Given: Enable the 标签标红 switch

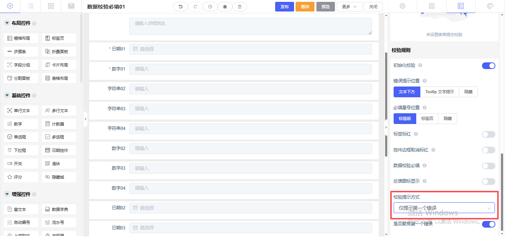Looking at the screenshot, I should pyautogui.click(x=488, y=134).
